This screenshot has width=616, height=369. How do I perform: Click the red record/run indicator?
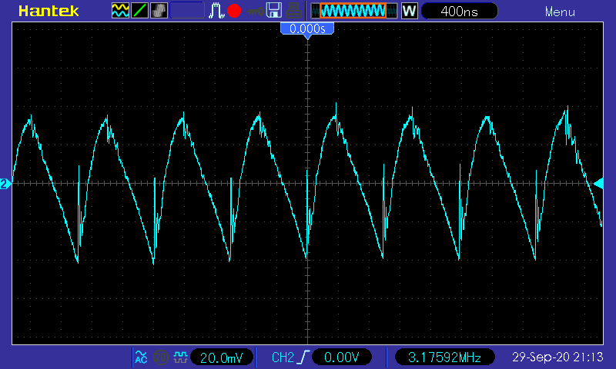(x=234, y=11)
